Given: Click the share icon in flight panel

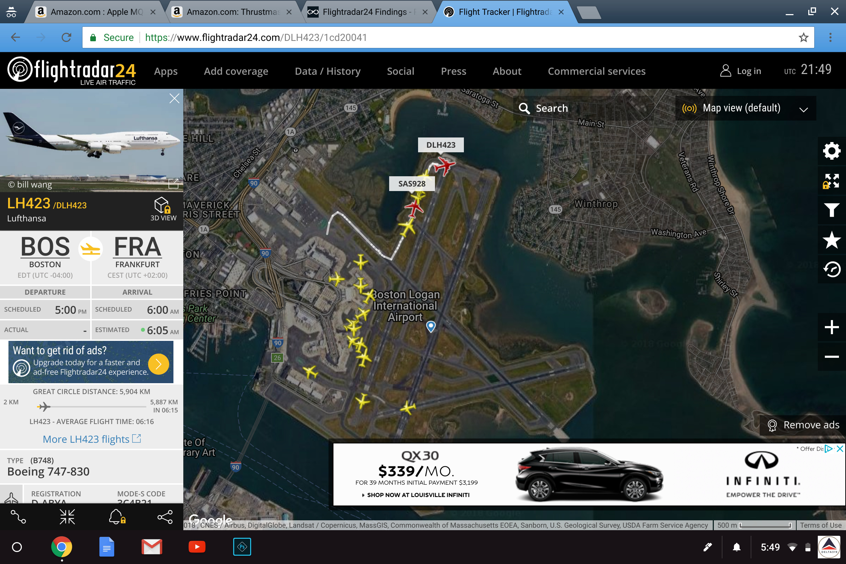Looking at the screenshot, I should tap(165, 517).
